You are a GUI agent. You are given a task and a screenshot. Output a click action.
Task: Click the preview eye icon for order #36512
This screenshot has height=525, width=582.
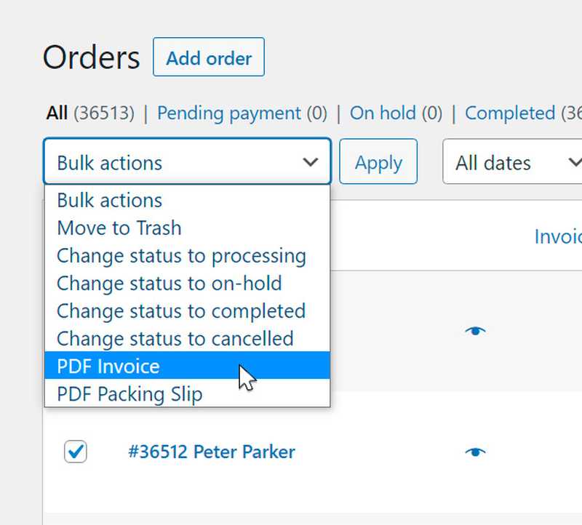pos(475,452)
